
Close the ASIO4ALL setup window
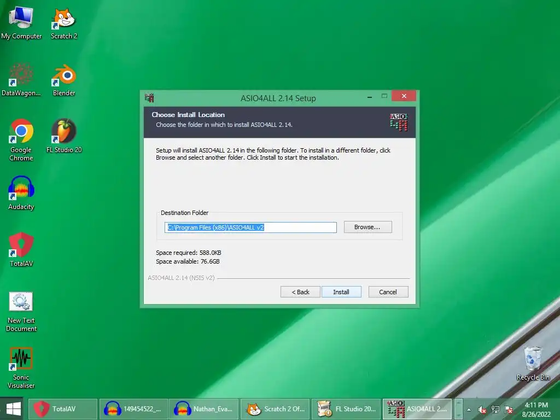tap(404, 96)
